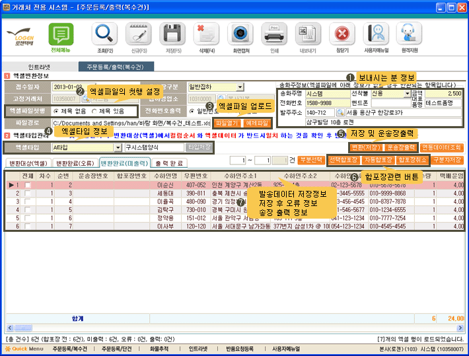This screenshot has height=356, width=469.
Task: Click the 선택합포장 button
Action: click(343, 160)
